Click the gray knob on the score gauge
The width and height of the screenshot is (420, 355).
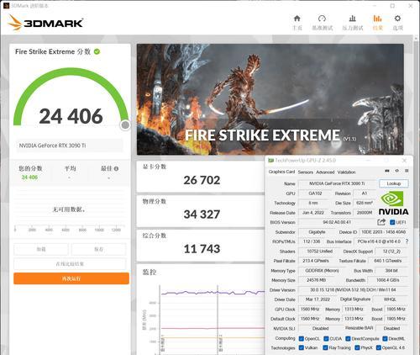[125, 125]
